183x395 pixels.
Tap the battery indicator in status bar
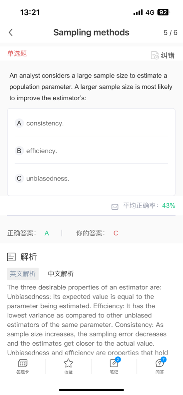coord(164,12)
